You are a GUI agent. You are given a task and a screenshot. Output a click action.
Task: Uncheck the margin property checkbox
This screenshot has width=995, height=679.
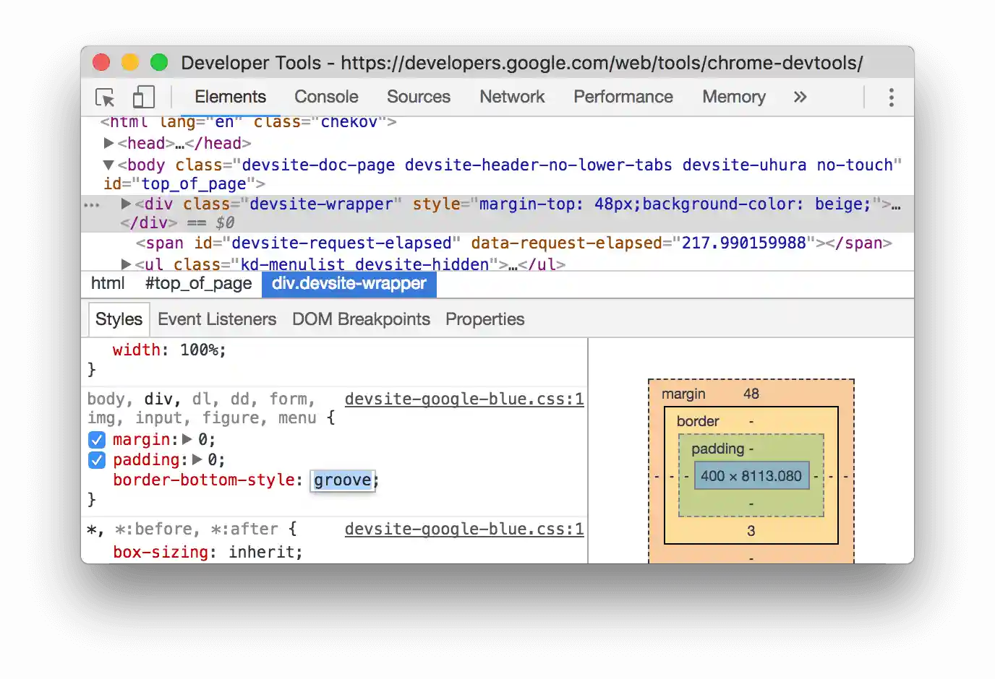pyautogui.click(x=97, y=440)
